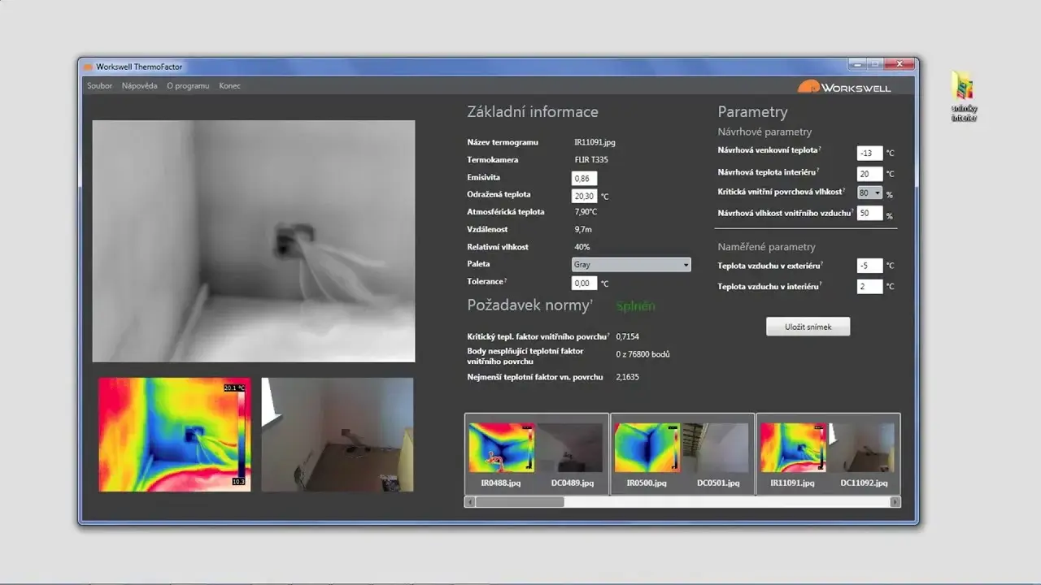
Task: Open the Nápověda menu
Action: (140, 85)
